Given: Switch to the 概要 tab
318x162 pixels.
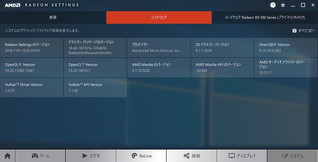Looking at the screenshot, I should coord(53,17).
